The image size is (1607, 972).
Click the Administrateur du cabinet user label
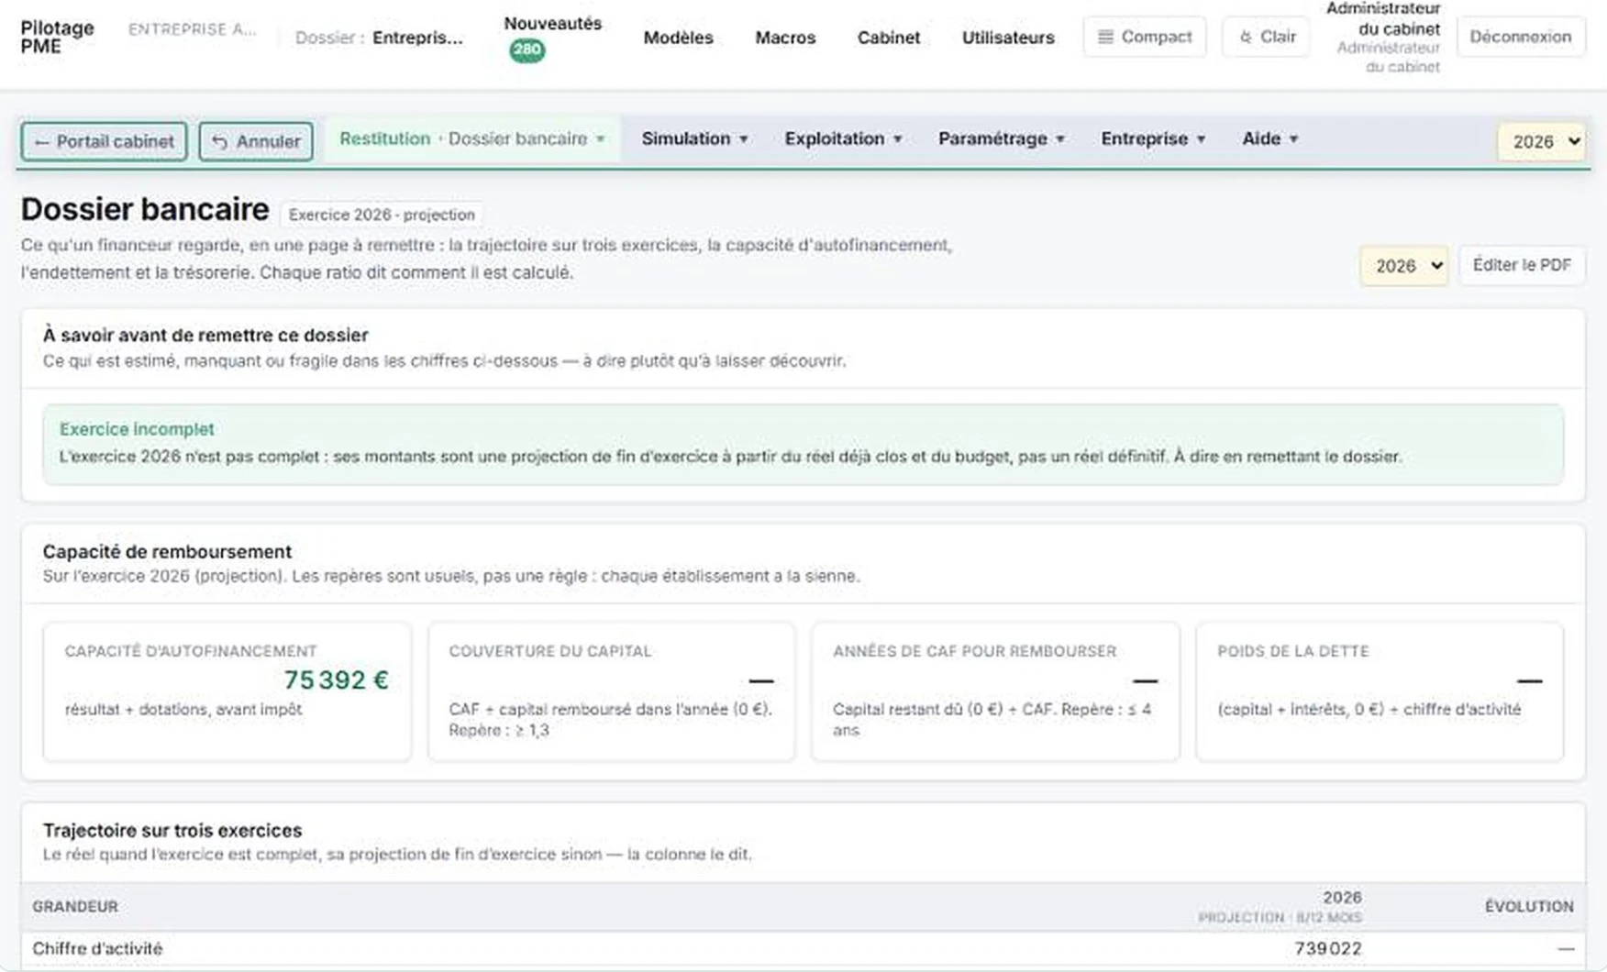click(x=1382, y=37)
